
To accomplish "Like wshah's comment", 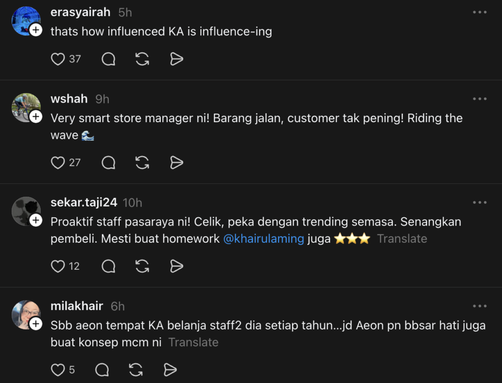I will pos(58,163).
